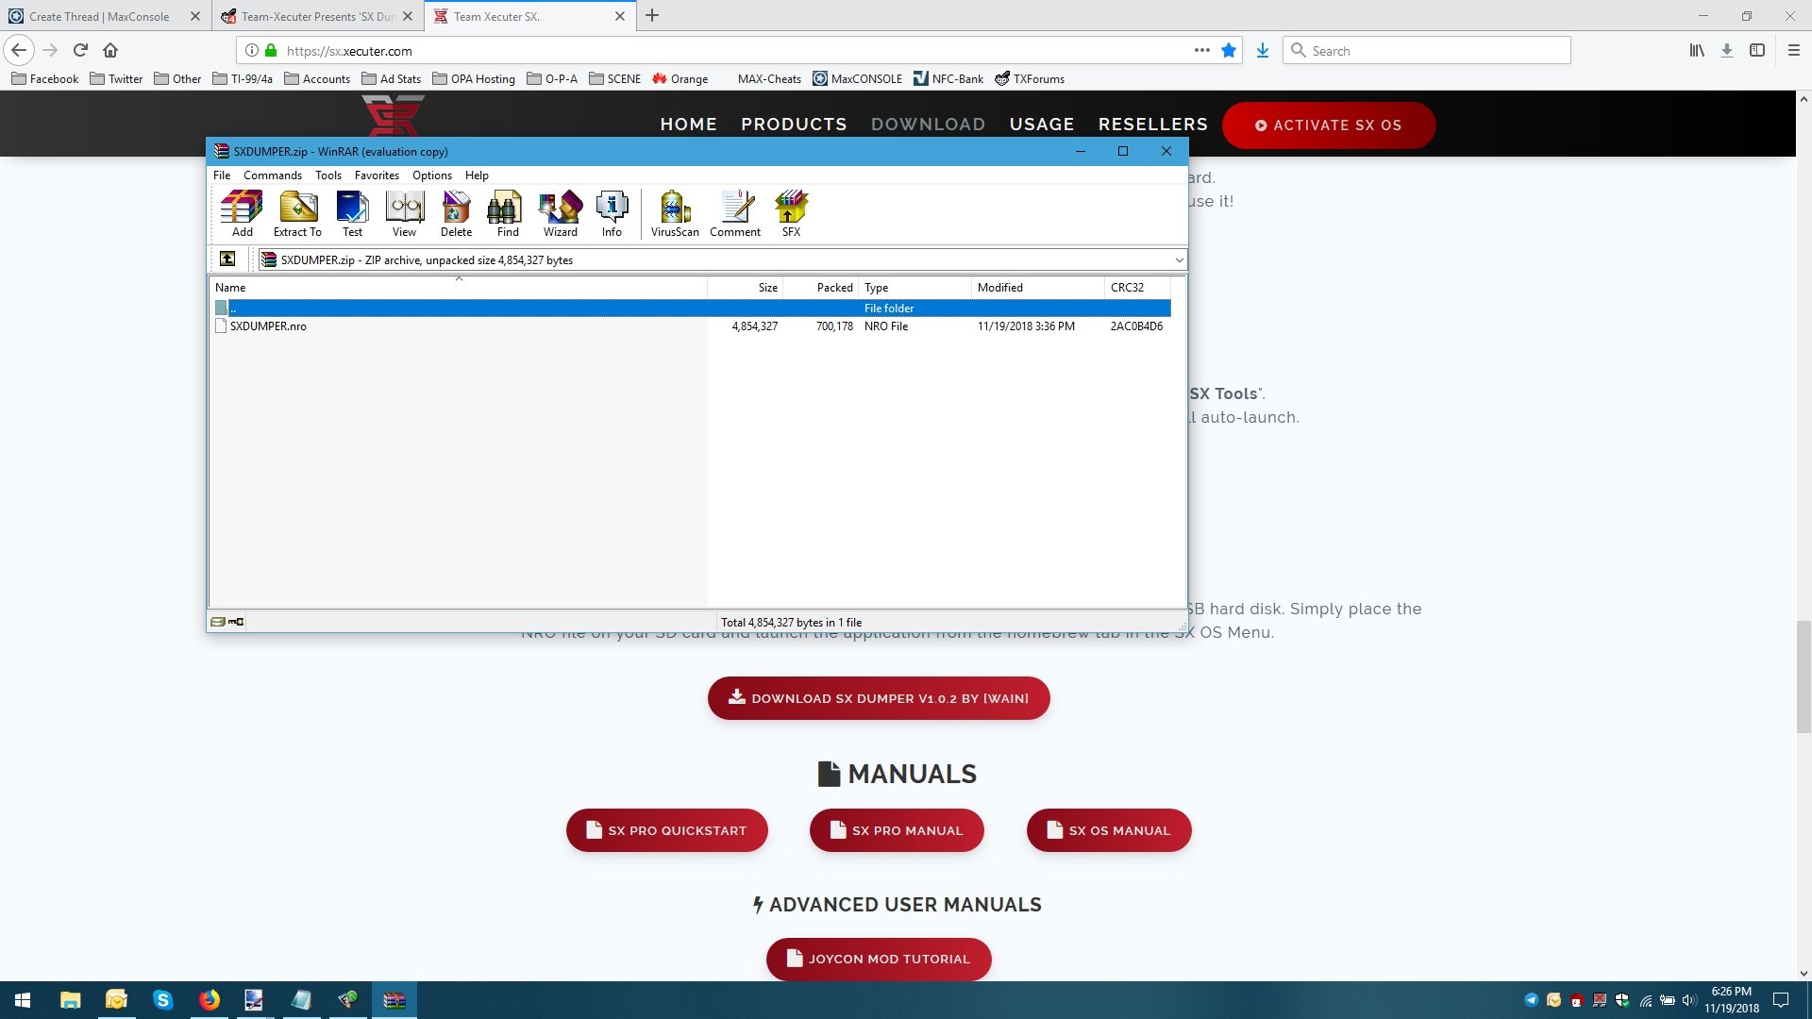Open the Firefox hamburger menu
This screenshot has height=1019, width=1812.
pos(1793,51)
